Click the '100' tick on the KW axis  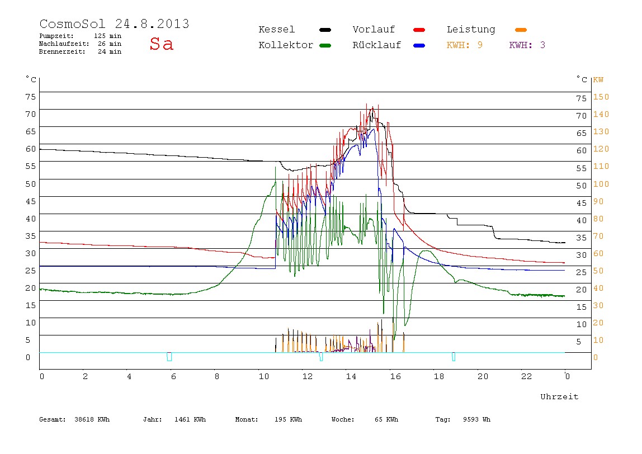pos(601,184)
